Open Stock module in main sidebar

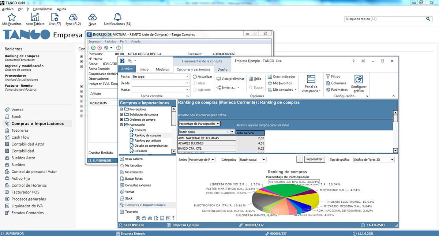[x=16, y=117]
